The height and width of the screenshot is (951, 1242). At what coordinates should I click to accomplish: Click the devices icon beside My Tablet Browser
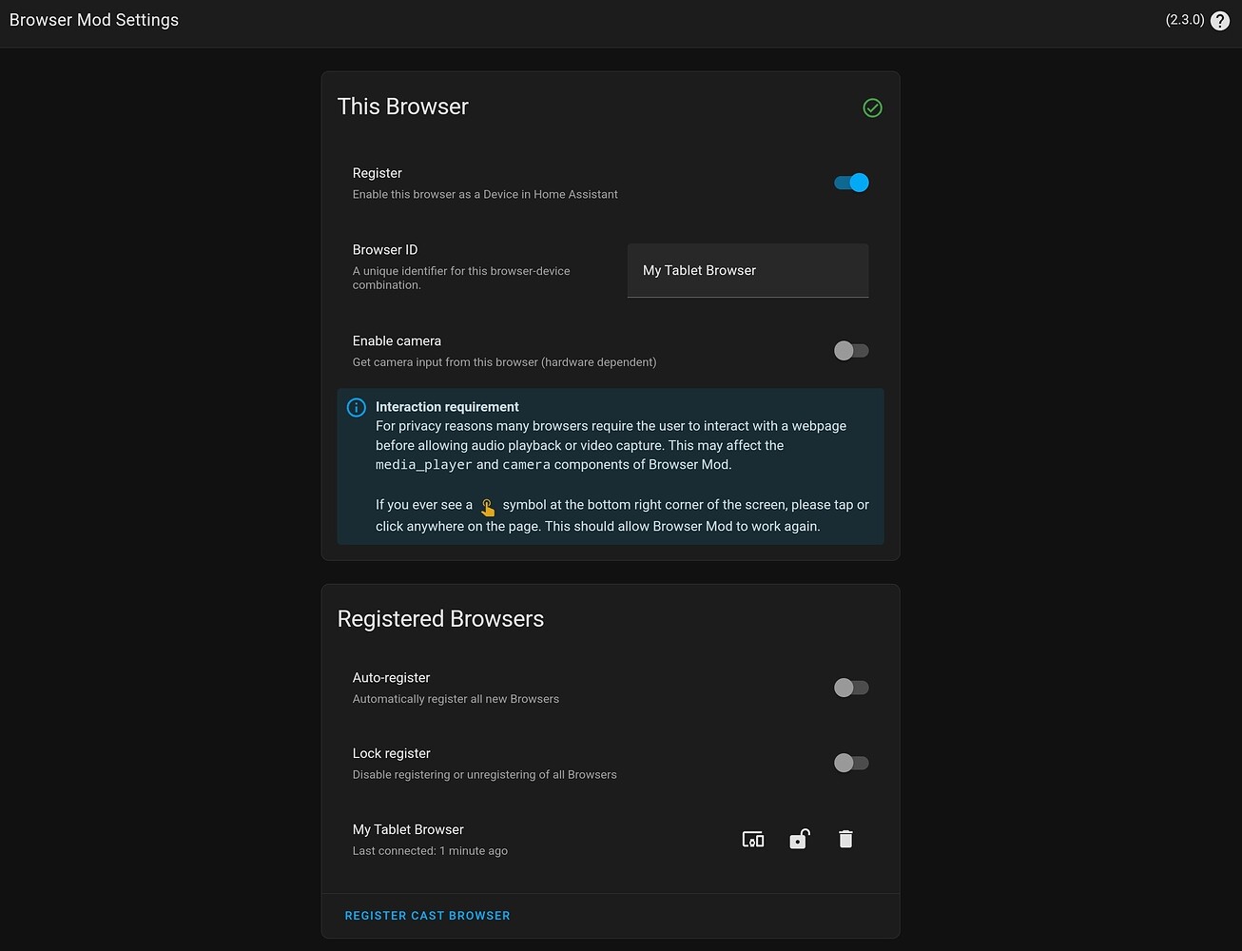point(752,839)
